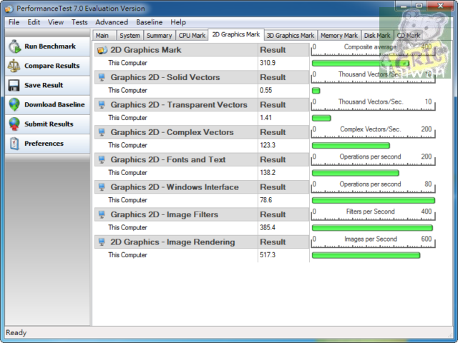Screen dimensions: 458x343
Task: Select the Graphics 2D - Fonts and Text header
Action: (x=168, y=159)
